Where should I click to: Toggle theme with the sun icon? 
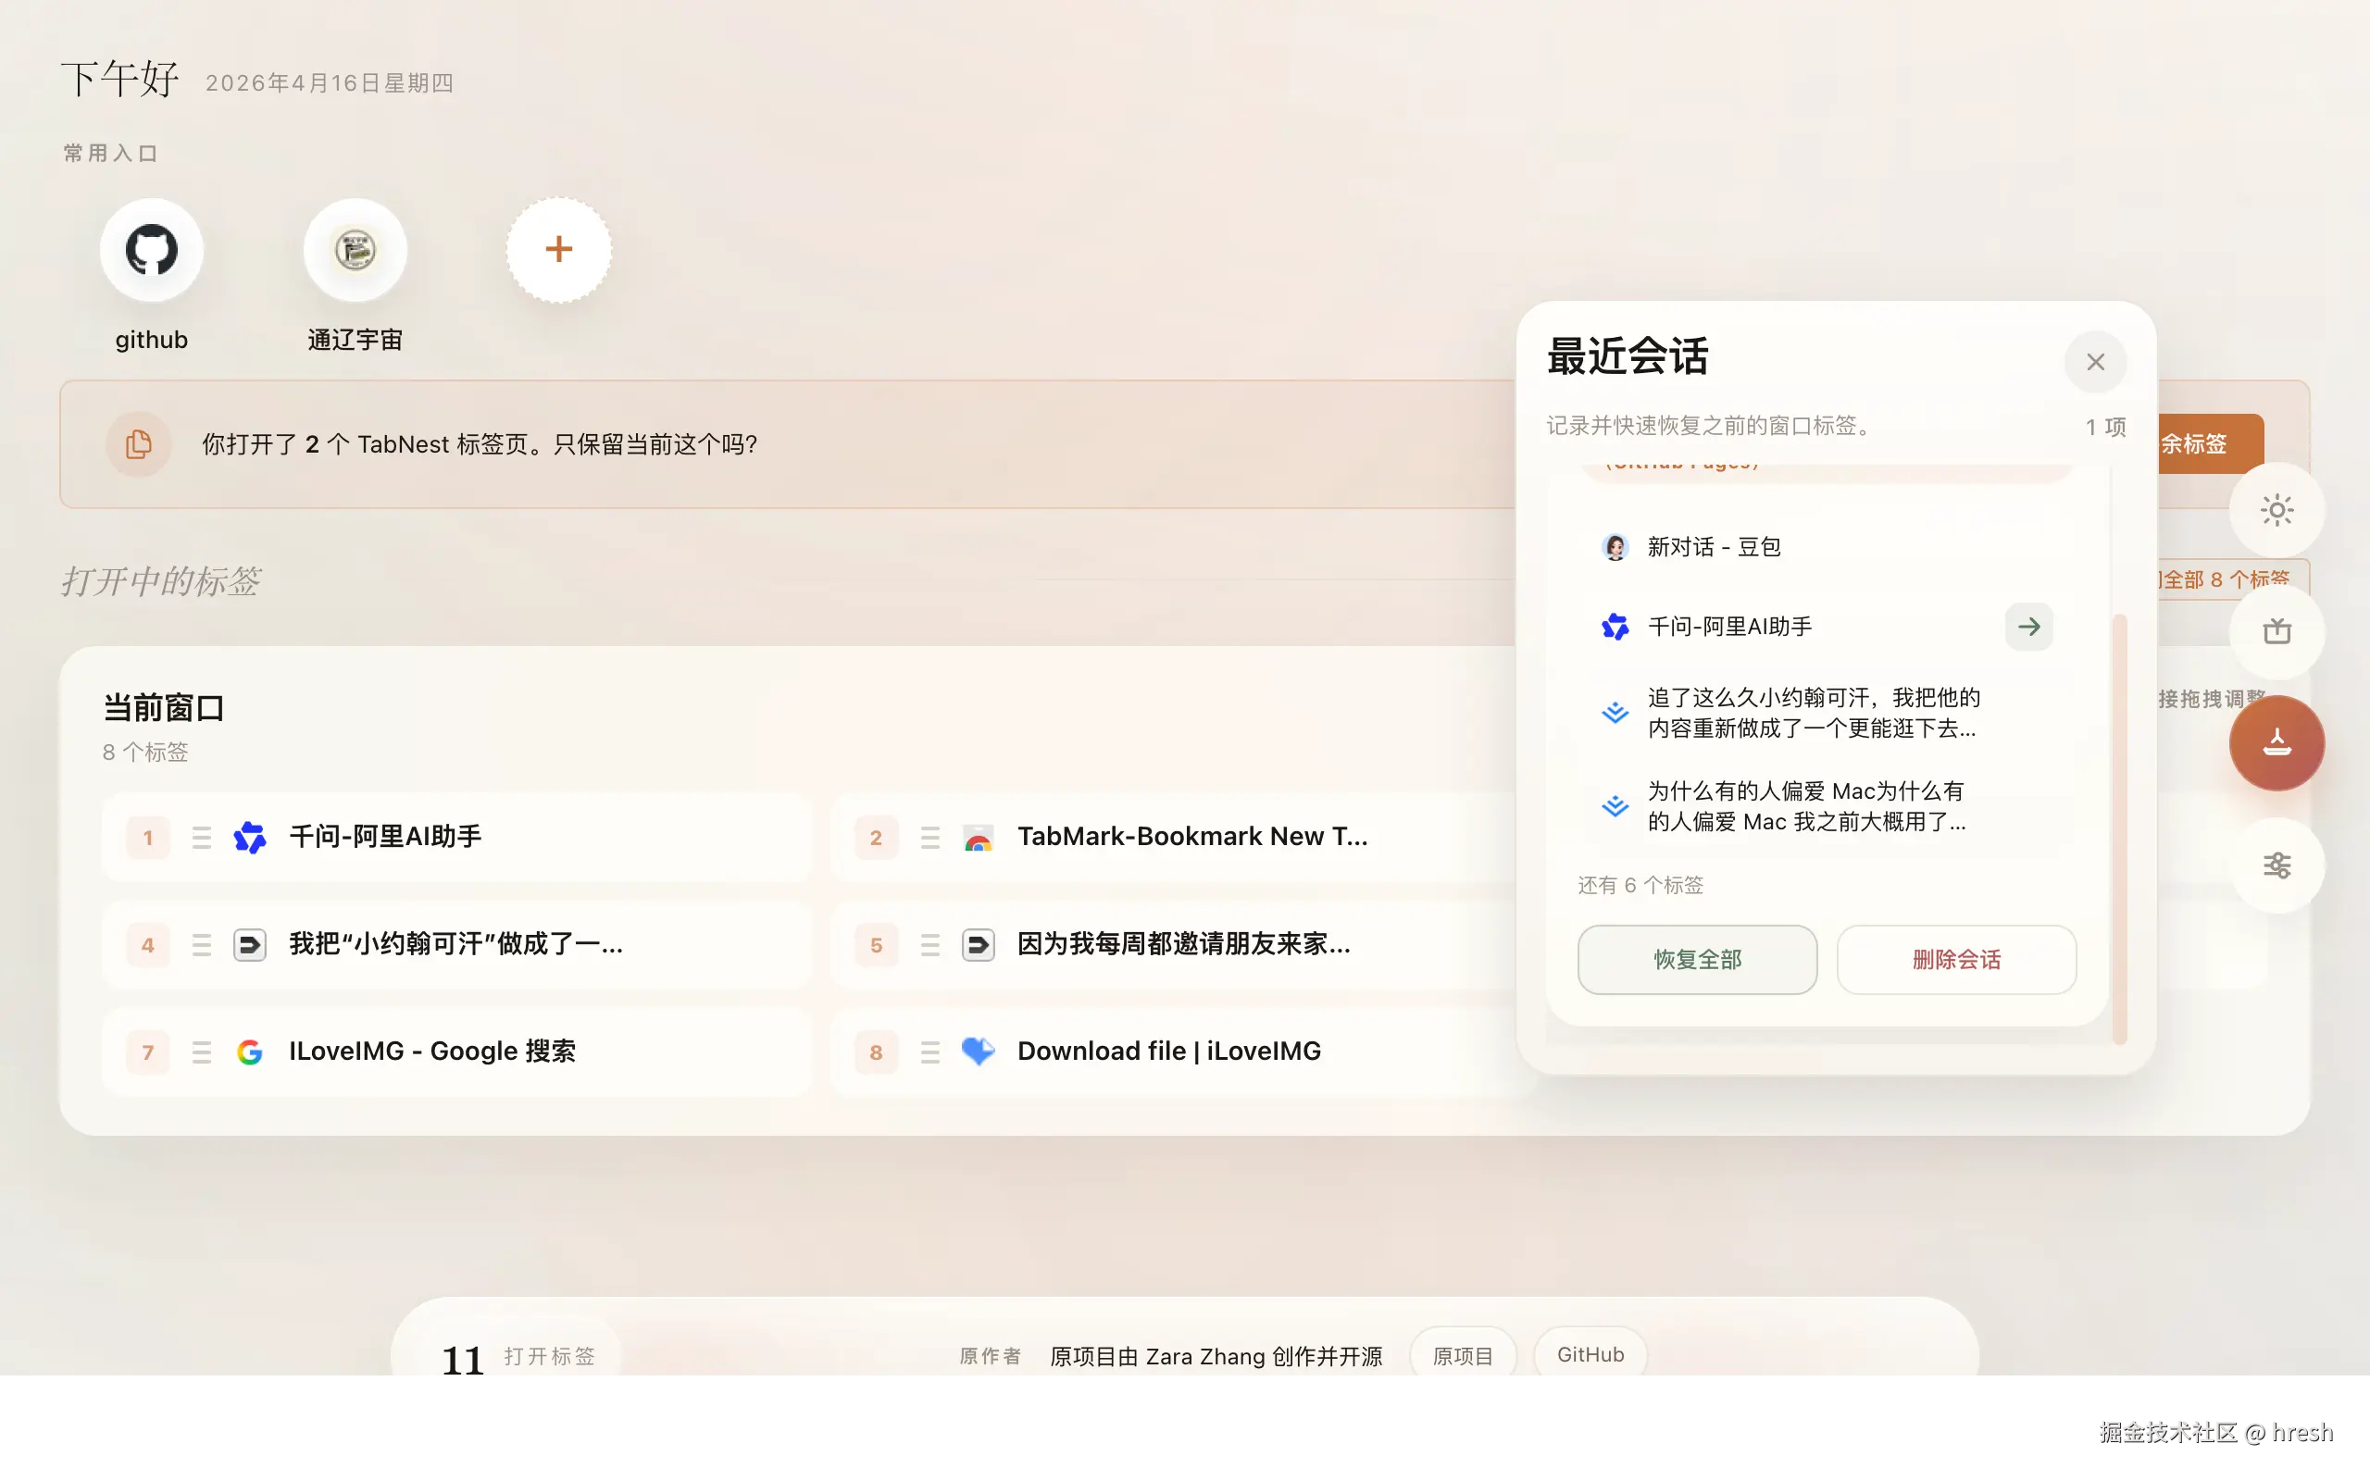point(2276,509)
